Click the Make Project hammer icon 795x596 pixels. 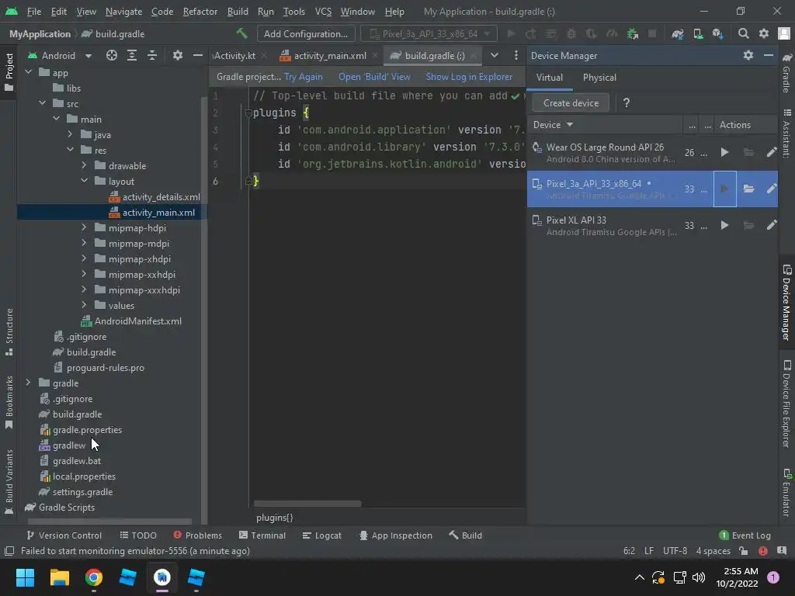(x=242, y=33)
